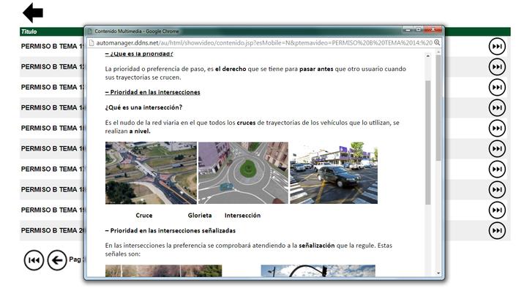Click the large black back arrow

coord(33,12)
